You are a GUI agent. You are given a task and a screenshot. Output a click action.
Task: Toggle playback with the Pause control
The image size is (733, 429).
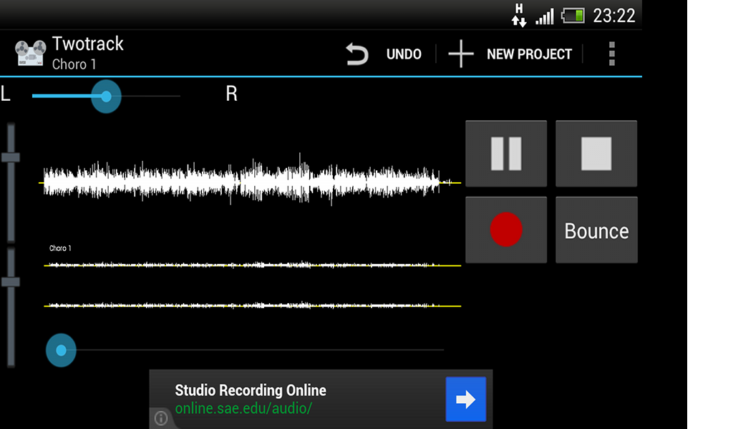click(506, 153)
